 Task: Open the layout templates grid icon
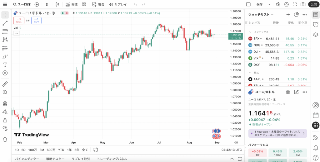click(84, 4)
